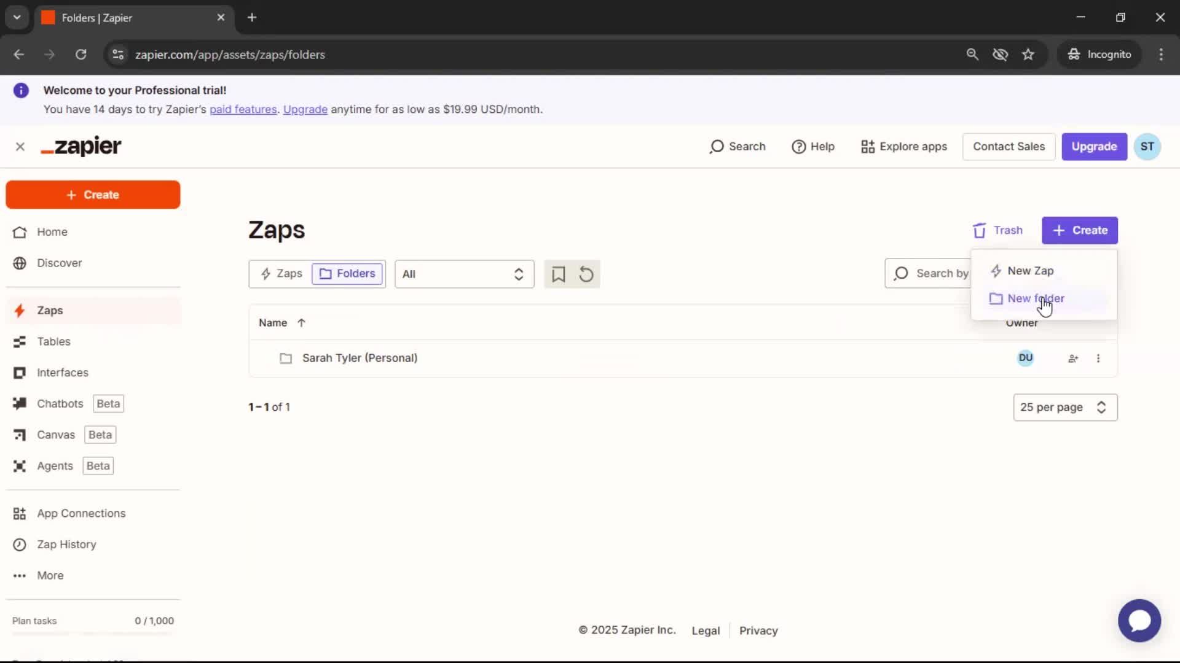
Task: Click Contact Sales button
Action: coord(1009,147)
